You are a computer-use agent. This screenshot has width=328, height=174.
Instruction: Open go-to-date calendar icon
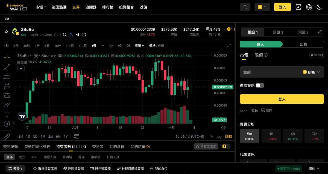[77, 136]
